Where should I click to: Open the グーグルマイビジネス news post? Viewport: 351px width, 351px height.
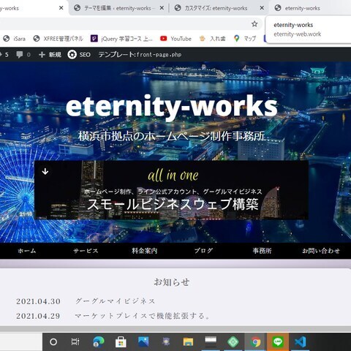click(116, 301)
